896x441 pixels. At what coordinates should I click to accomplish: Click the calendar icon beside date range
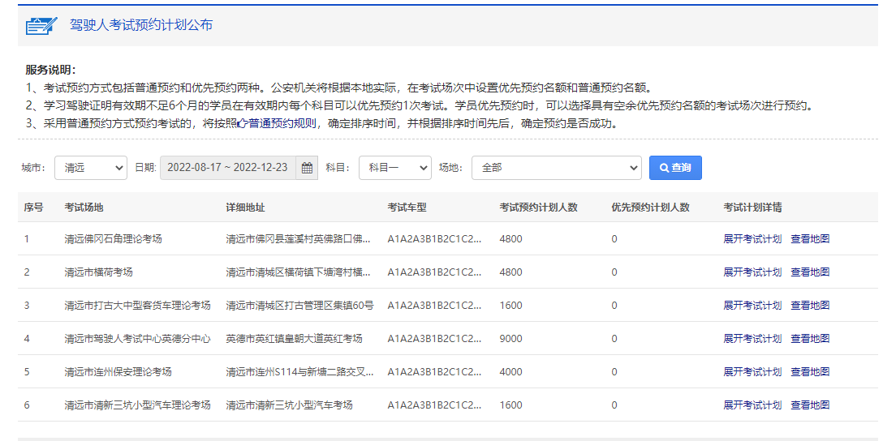[x=307, y=168]
